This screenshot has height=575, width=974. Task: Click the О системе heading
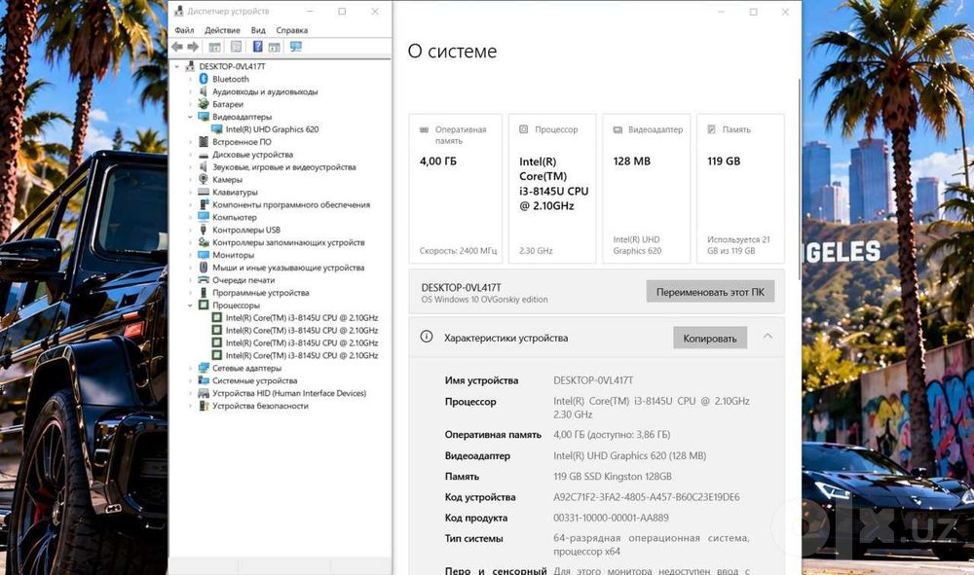[452, 51]
